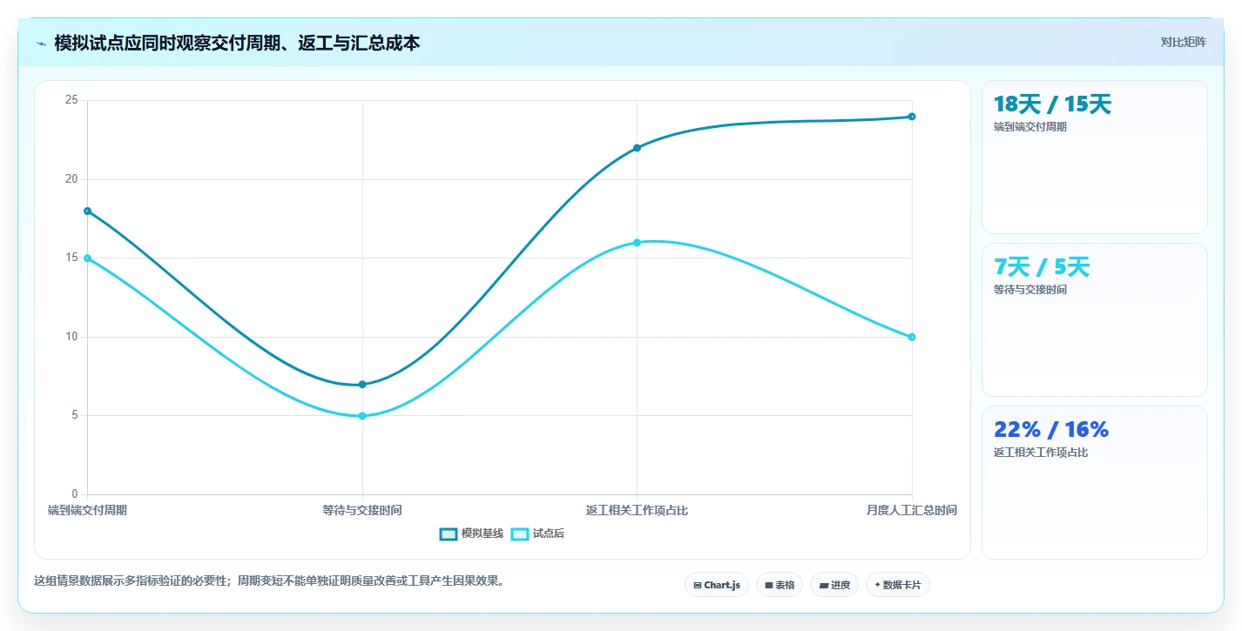Click baseline data point at 7

pyautogui.click(x=362, y=384)
